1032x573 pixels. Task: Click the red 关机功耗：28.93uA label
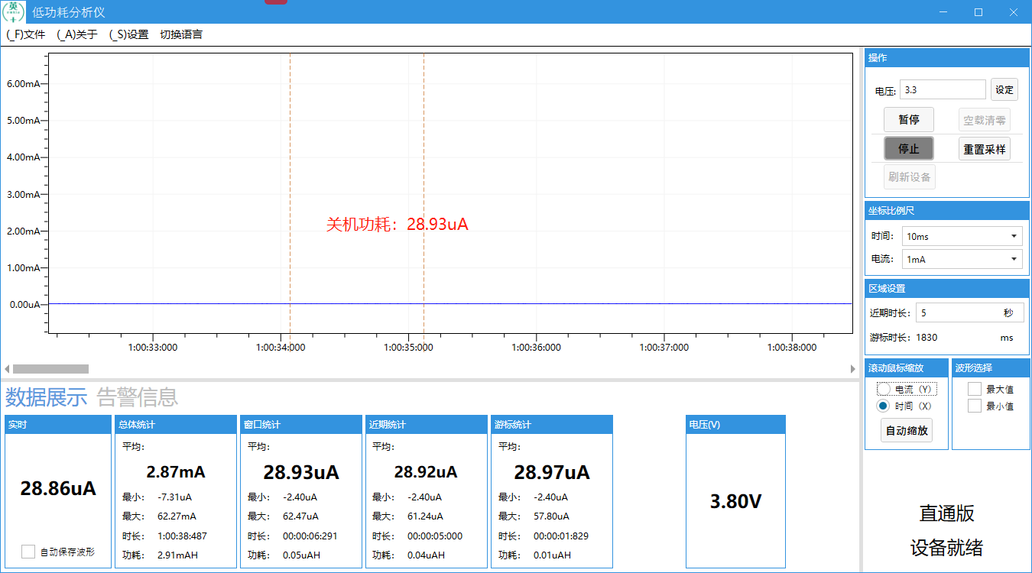pos(397,225)
